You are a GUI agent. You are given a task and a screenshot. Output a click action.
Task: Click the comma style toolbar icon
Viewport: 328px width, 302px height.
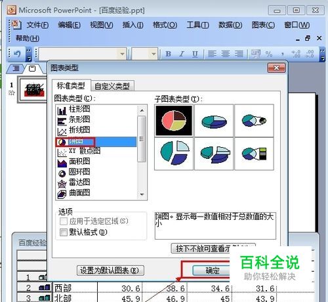point(282,54)
